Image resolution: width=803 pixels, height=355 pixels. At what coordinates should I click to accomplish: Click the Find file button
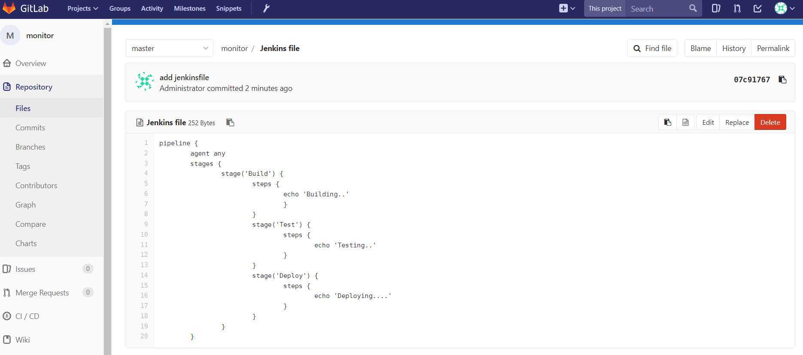click(652, 48)
